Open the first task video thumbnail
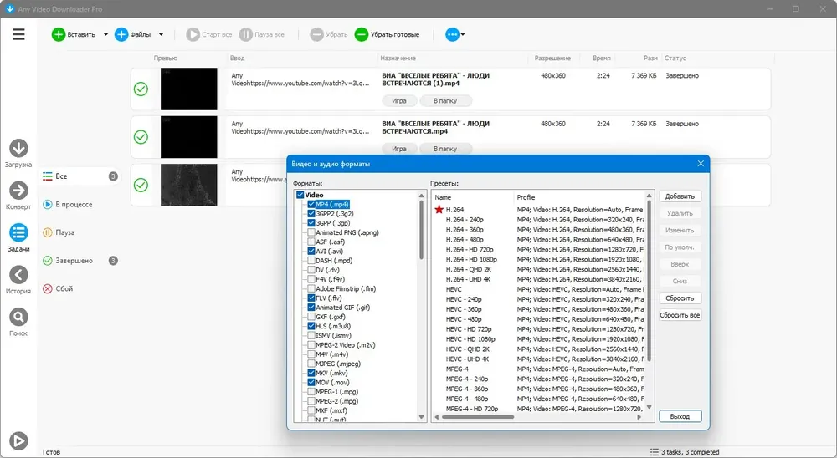 coord(189,89)
